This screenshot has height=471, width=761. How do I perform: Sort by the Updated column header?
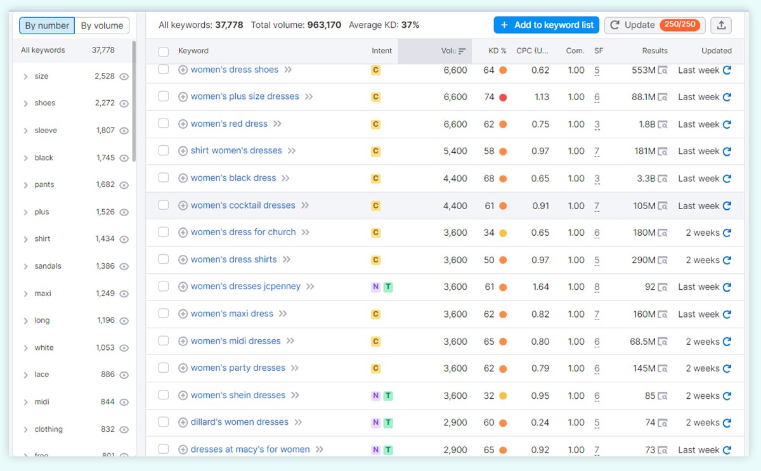tap(717, 51)
